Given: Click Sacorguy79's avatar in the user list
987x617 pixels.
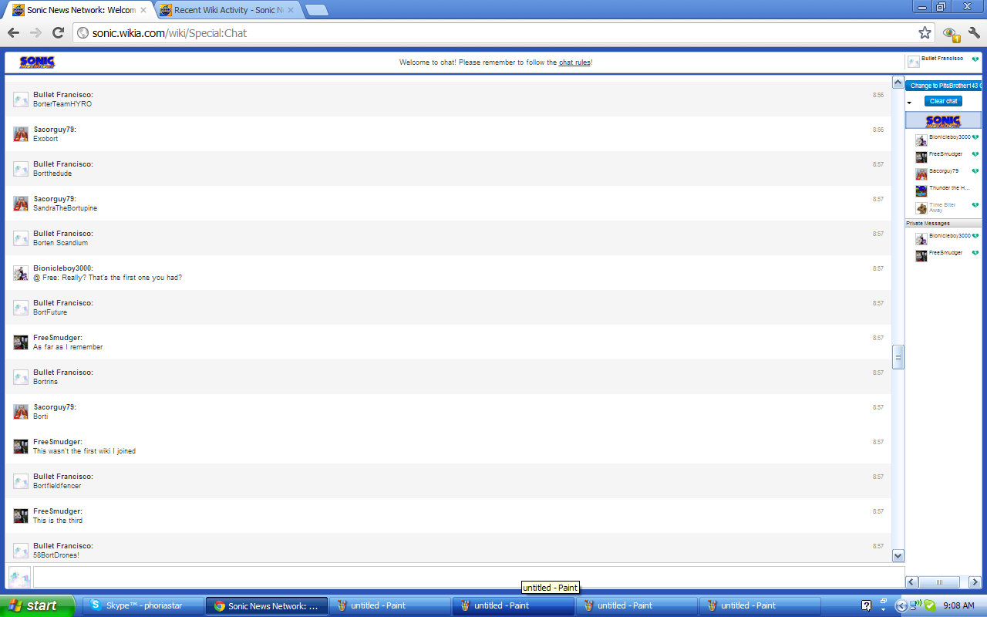Looking at the screenshot, I should tap(921, 174).
